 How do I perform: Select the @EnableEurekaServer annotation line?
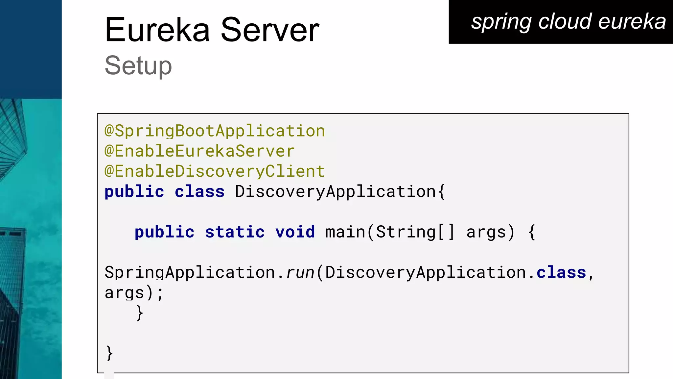[x=199, y=151]
